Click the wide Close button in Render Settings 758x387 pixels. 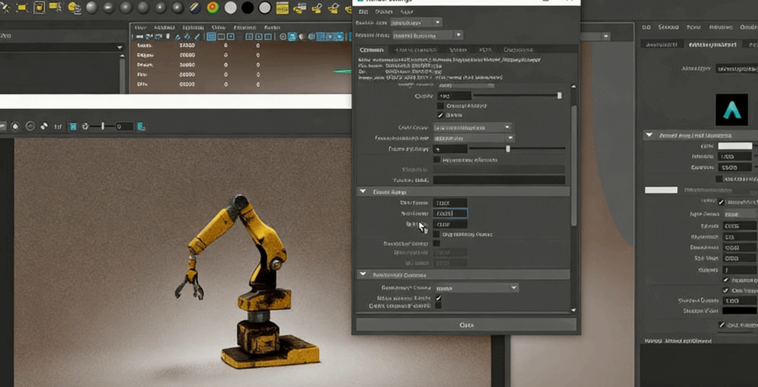point(466,325)
